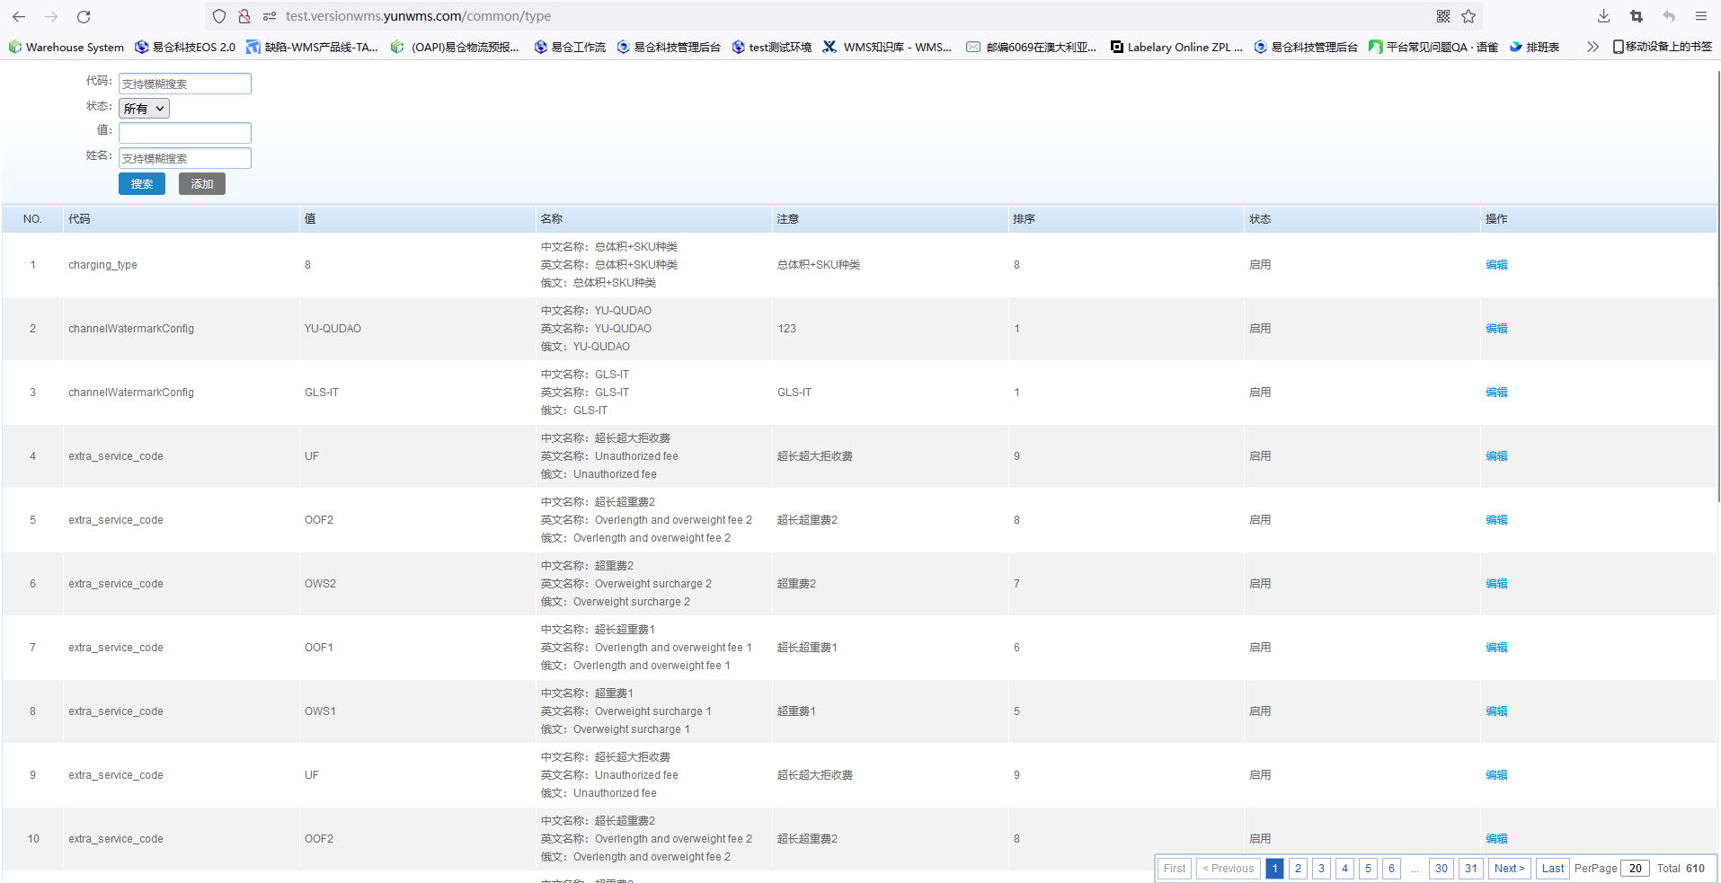1721x883 pixels.
Task: Click the browser back arrow icon
Action: point(19,16)
